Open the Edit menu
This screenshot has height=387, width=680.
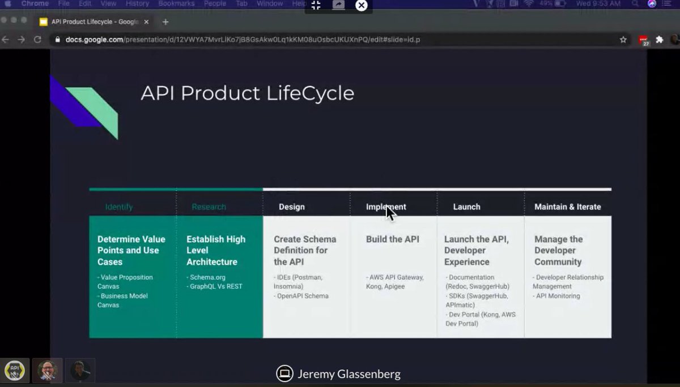point(85,3)
